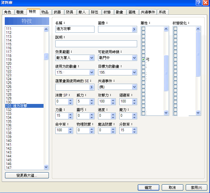Image resolution: width=210 pixels, height=193 pixels.
Task: Click 屬性 list scroll up arrow
Action: pyautogui.click(x=166, y=29)
